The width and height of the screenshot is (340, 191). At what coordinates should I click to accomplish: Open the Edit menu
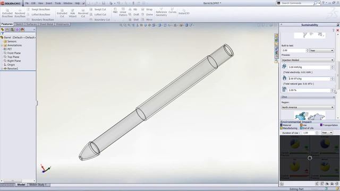tap(33, 3)
